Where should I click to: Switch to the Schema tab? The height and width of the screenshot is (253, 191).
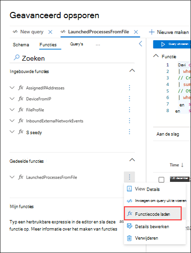pos(21,45)
